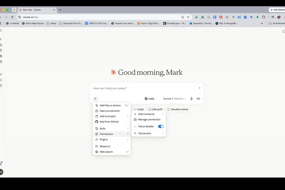Screen dimensions: 285x190
Task: Click the Tool access search icon
Action: pos(135,133)
